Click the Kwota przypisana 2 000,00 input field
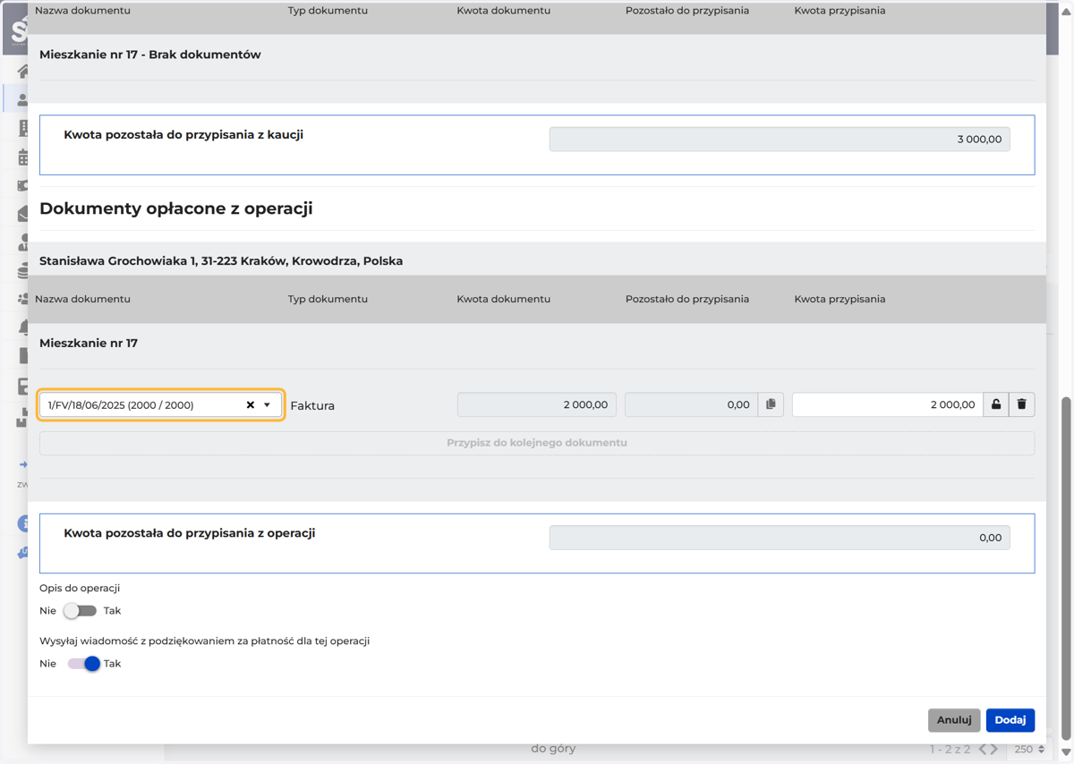 click(x=887, y=404)
